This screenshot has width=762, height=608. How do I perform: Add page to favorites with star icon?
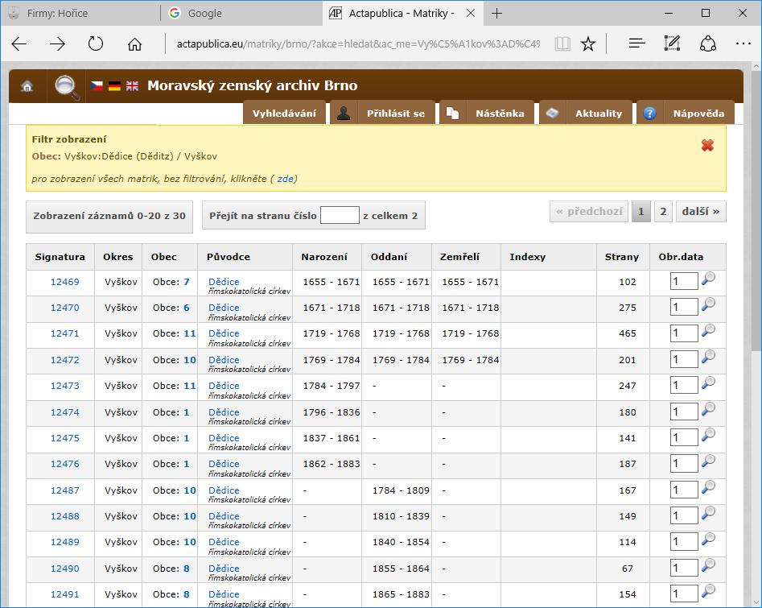click(588, 43)
